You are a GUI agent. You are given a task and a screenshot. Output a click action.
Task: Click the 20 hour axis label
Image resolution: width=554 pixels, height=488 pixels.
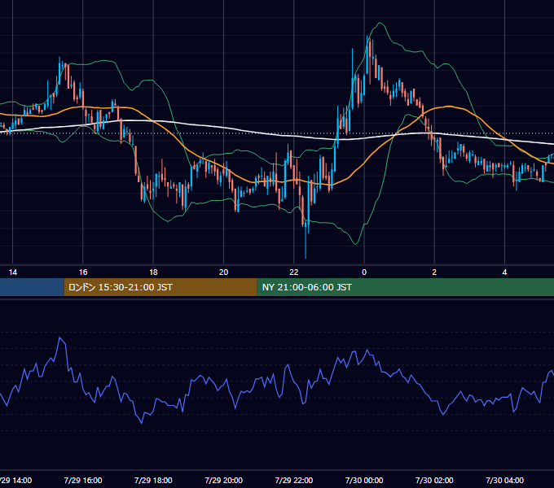[224, 272]
